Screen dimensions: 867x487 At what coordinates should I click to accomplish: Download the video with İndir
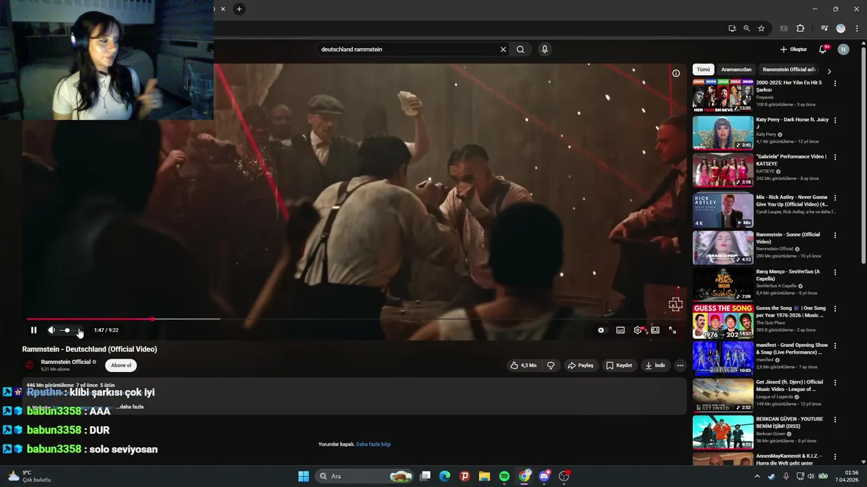click(655, 365)
